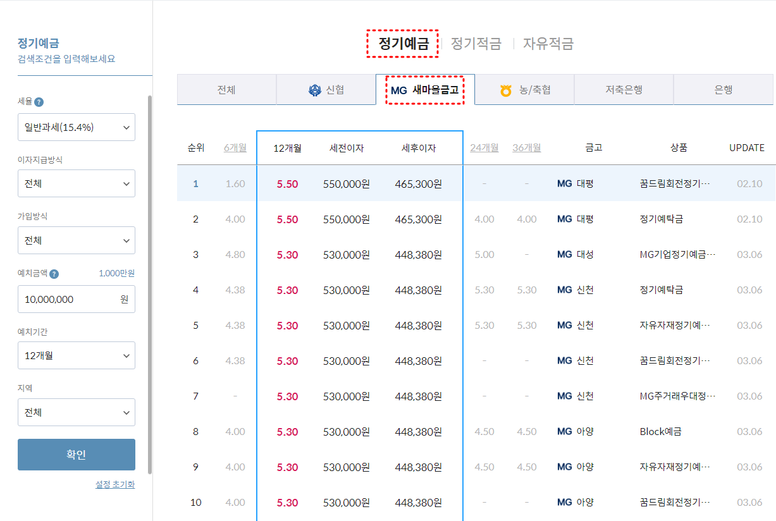Viewport: 776px width, 521px height.
Task: Sort by the 36개월 column header
Action: [x=527, y=148]
